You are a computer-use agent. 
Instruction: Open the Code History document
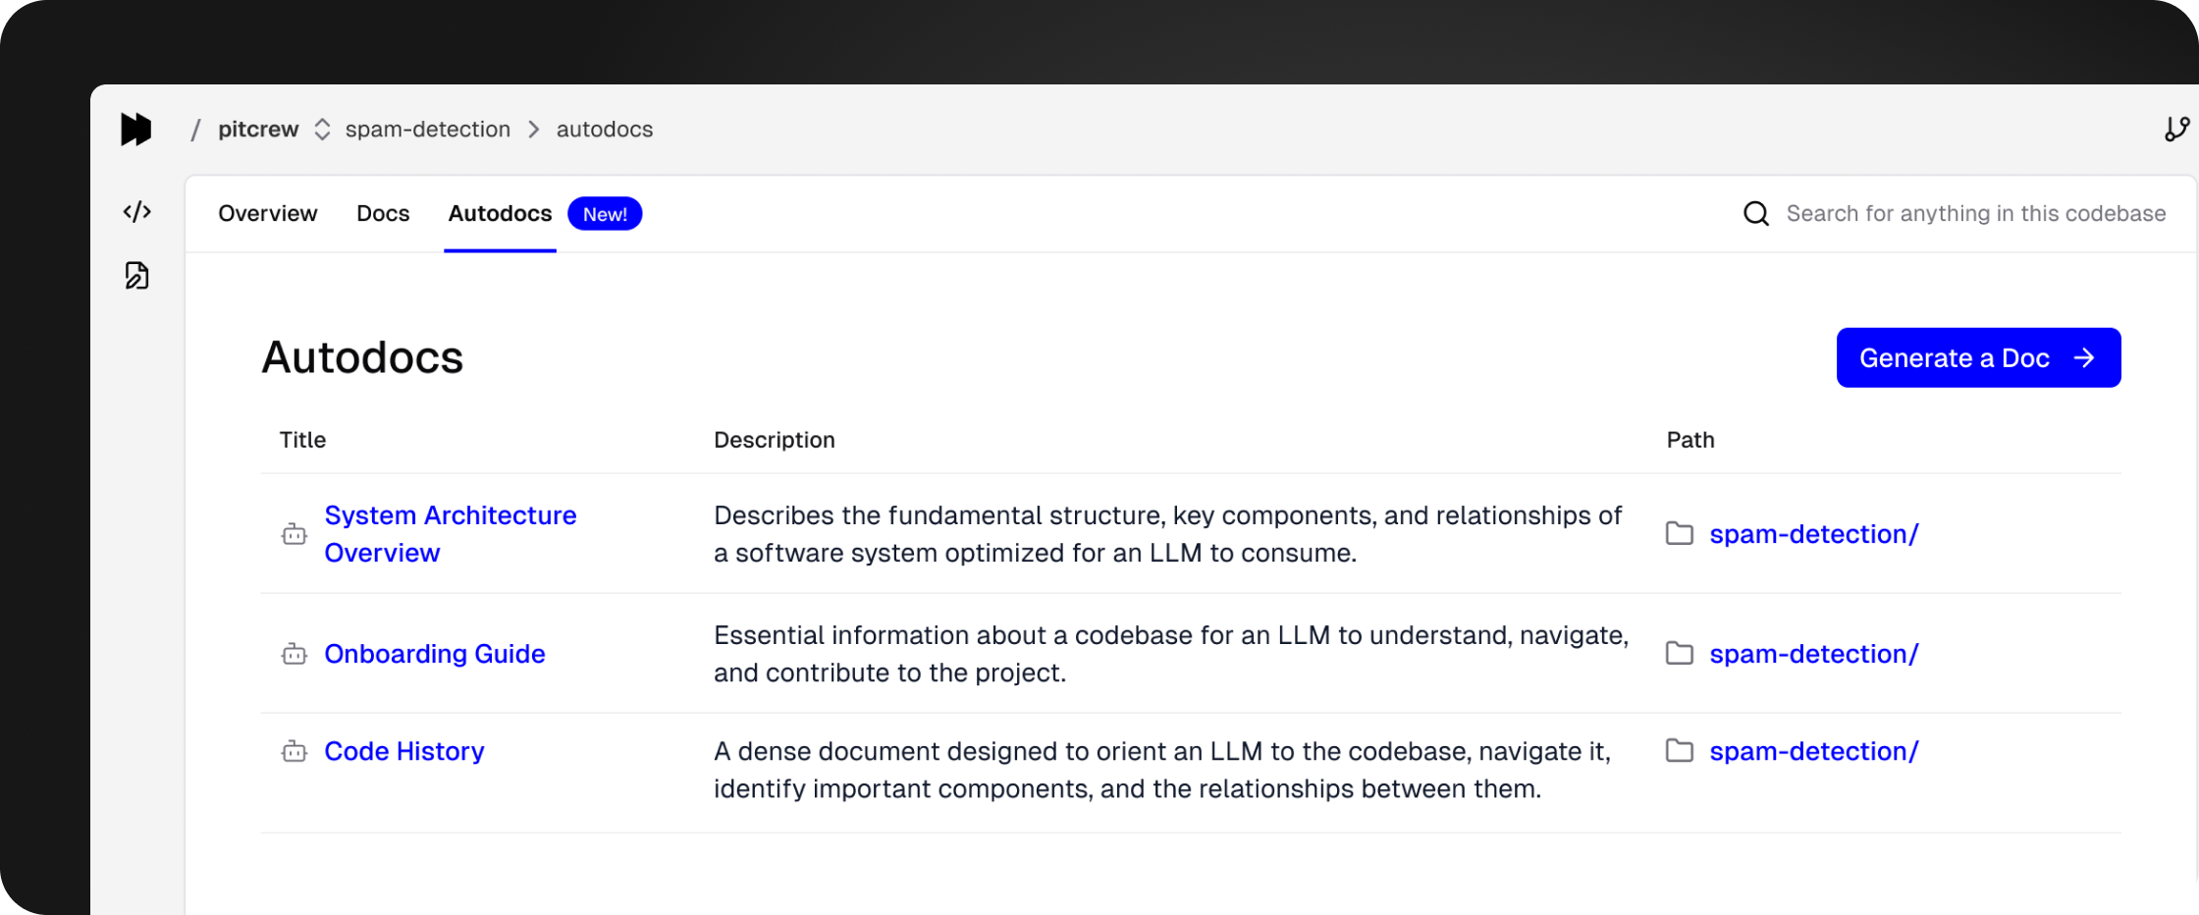coord(403,752)
